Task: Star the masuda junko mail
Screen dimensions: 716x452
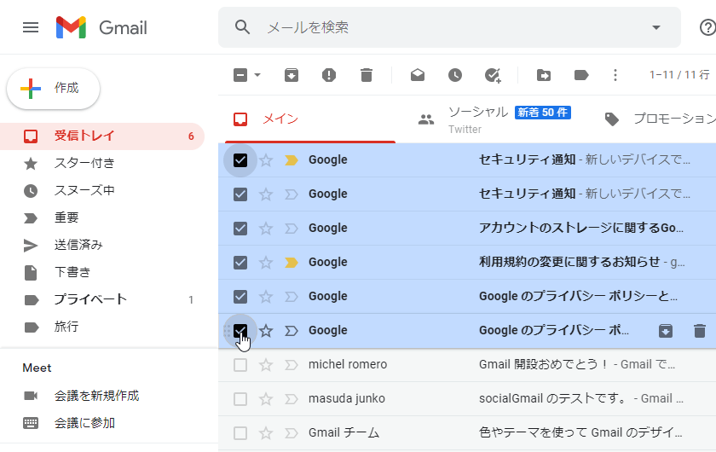Action: (x=266, y=399)
